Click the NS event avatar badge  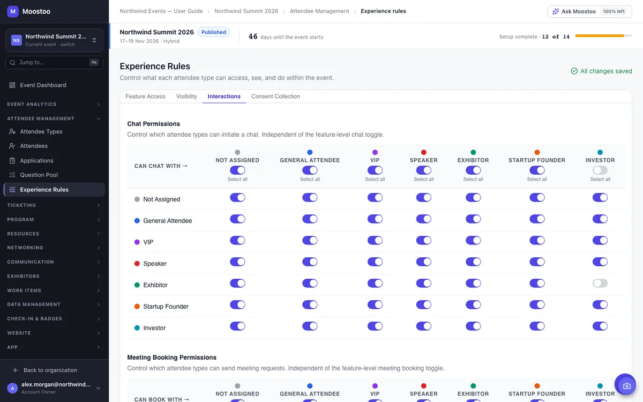[17, 40]
